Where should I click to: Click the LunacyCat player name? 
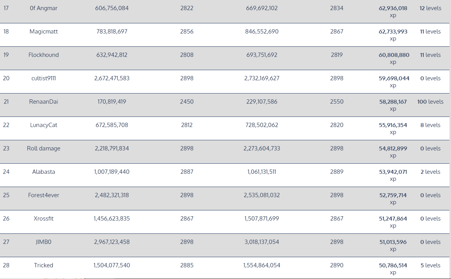coord(43,125)
